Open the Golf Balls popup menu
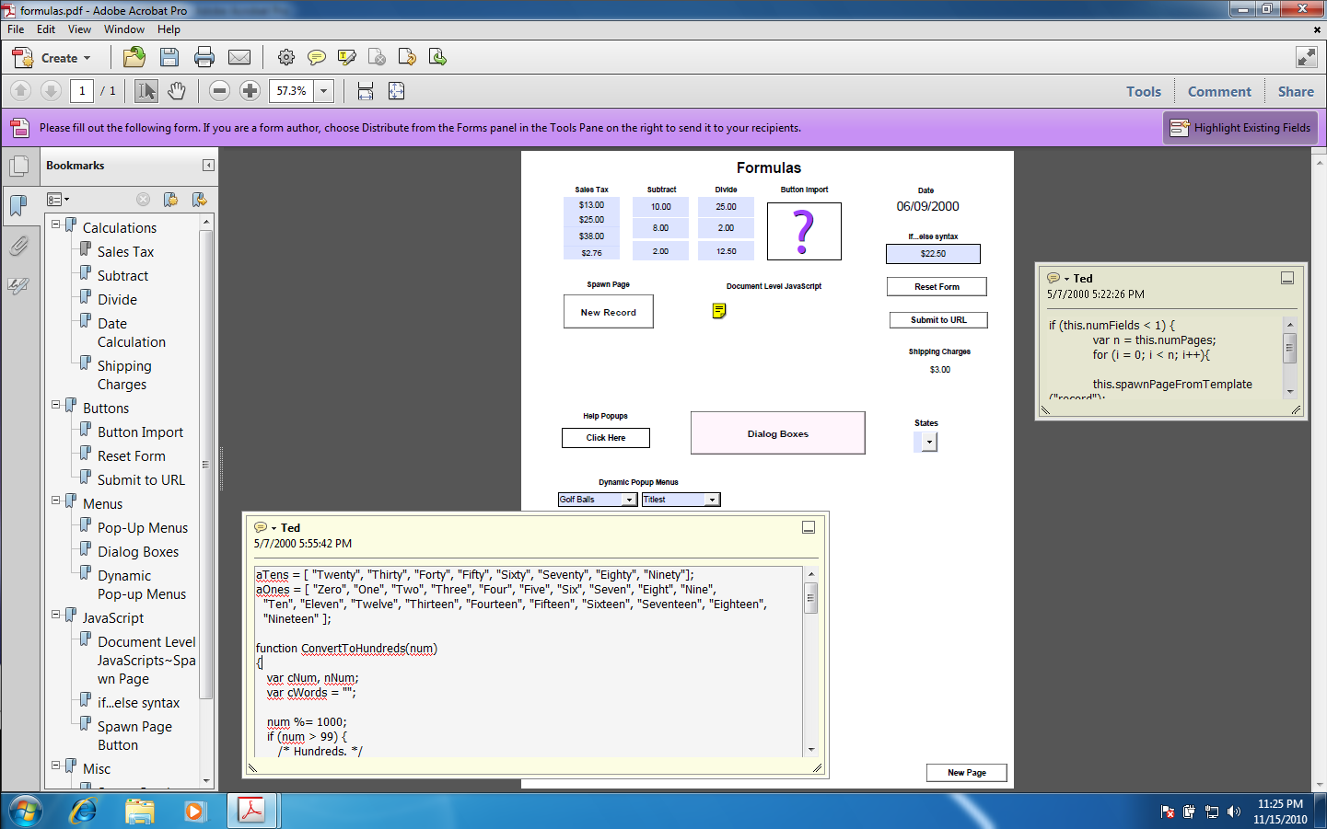Image resolution: width=1327 pixels, height=829 pixels. 629,500
